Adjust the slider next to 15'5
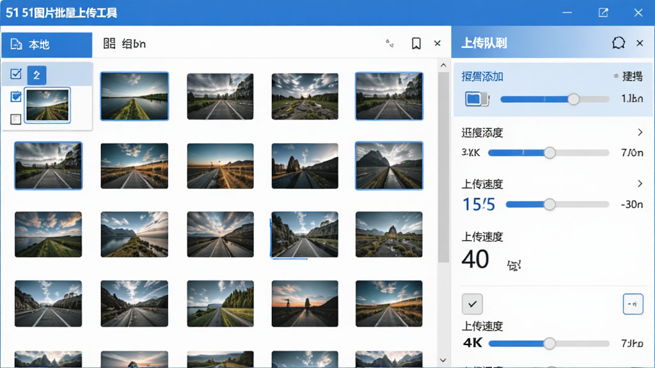655x368 pixels. point(557,204)
